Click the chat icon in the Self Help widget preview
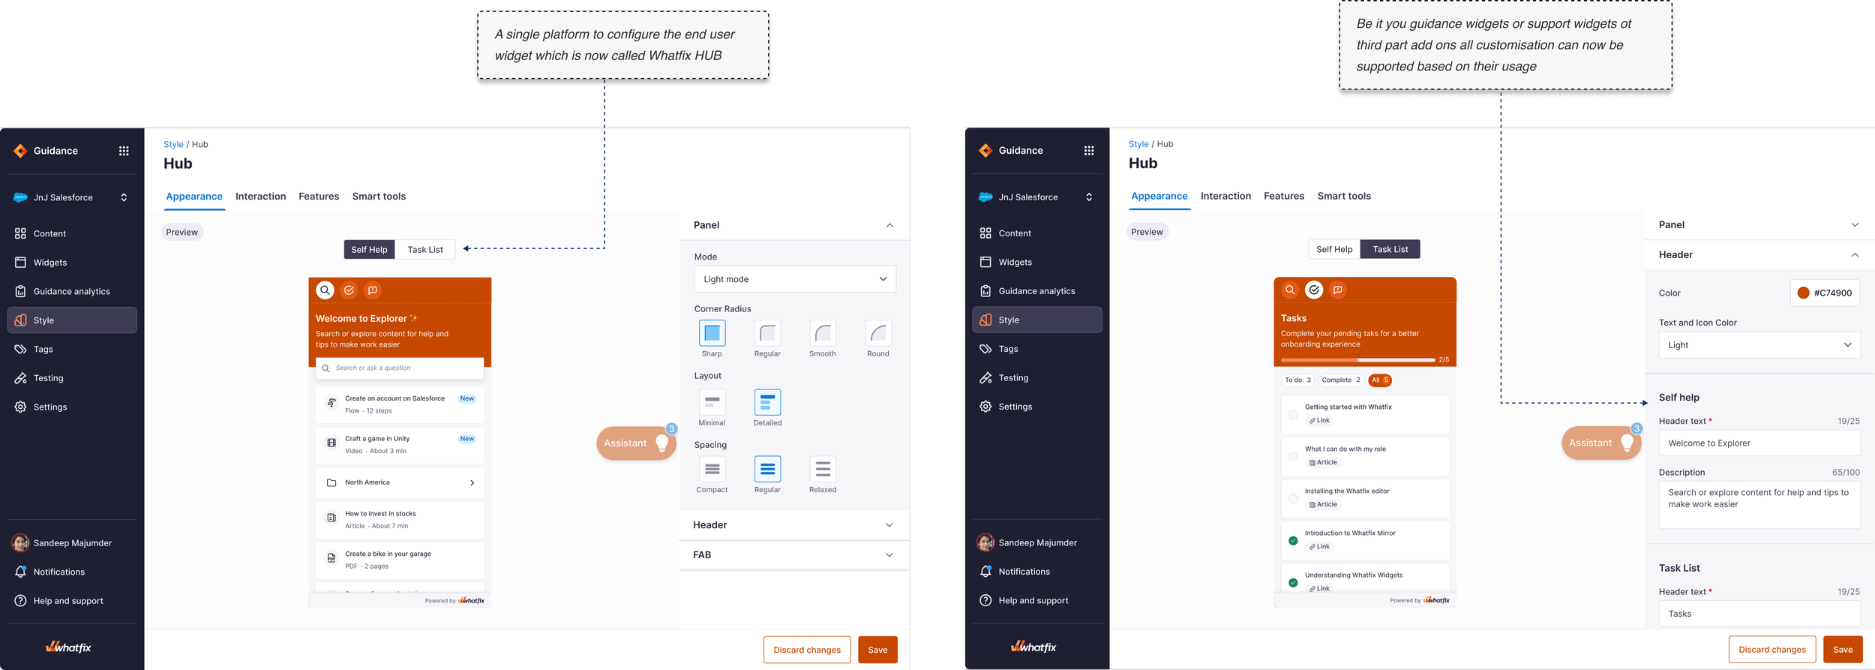The width and height of the screenshot is (1875, 670). tap(373, 290)
